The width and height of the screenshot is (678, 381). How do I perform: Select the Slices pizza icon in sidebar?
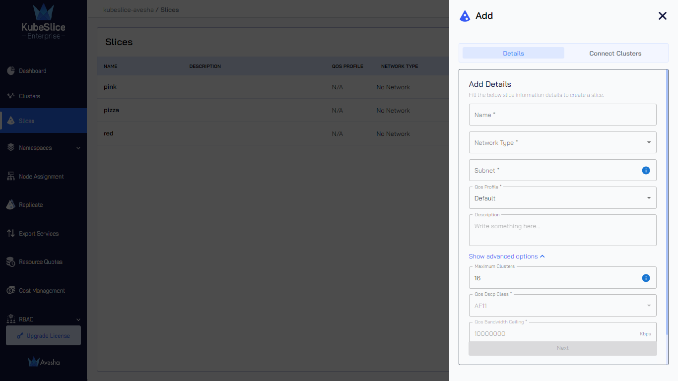click(x=11, y=121)
